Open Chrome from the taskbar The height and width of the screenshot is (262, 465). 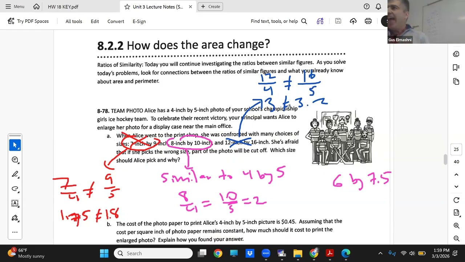click(x=218, y=253)
